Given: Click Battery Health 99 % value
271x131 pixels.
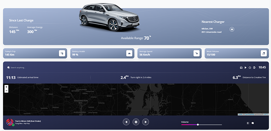Looking at the screenshot, I should (75, 55).
